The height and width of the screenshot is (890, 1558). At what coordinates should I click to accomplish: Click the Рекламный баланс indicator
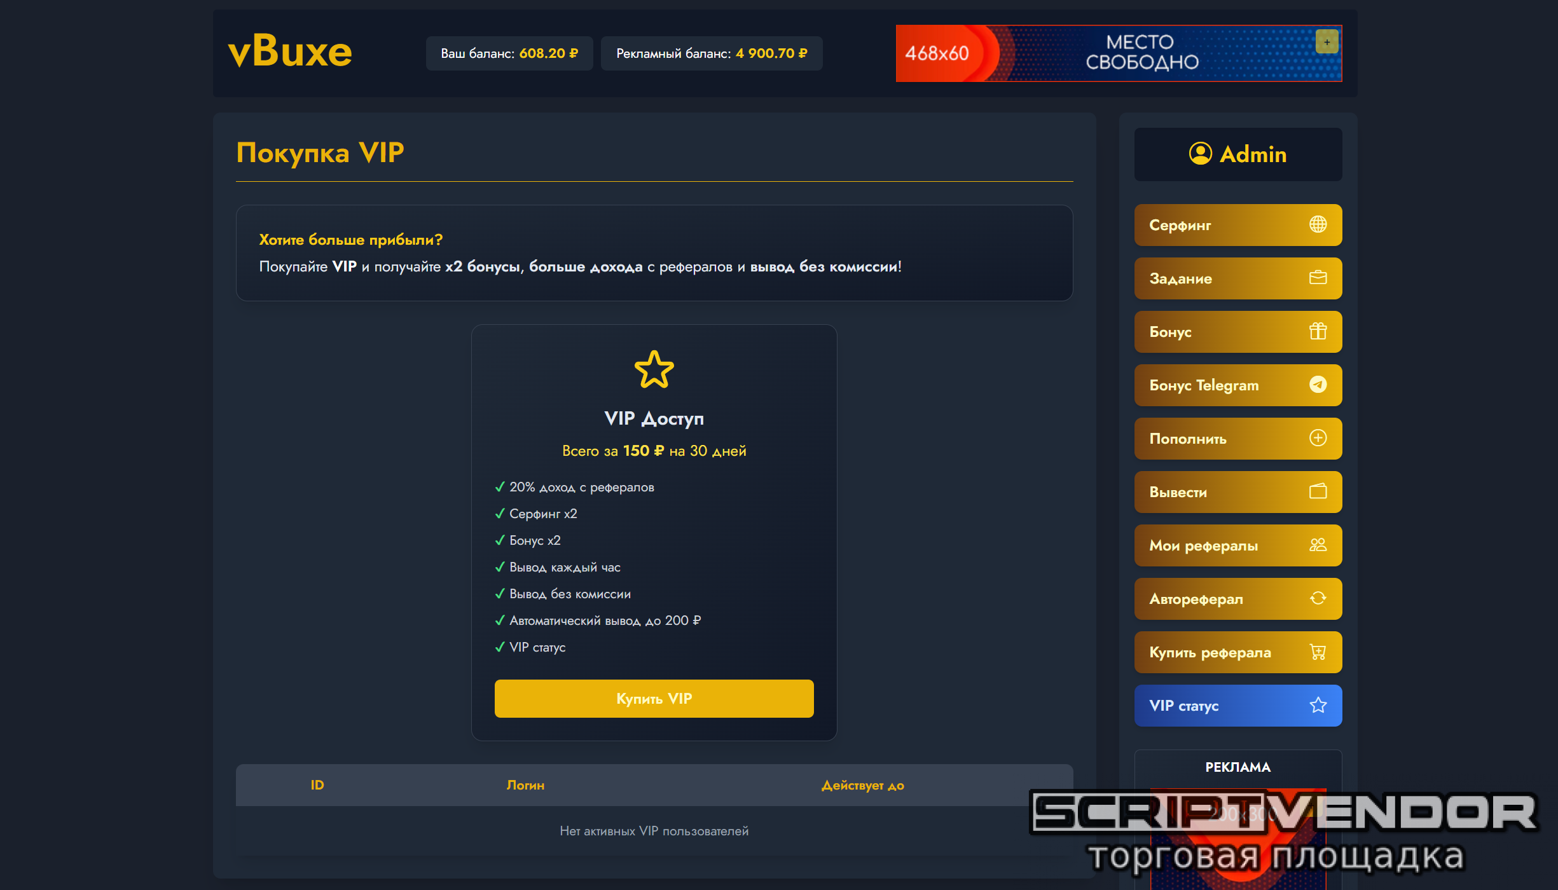[x=712, y=53]
